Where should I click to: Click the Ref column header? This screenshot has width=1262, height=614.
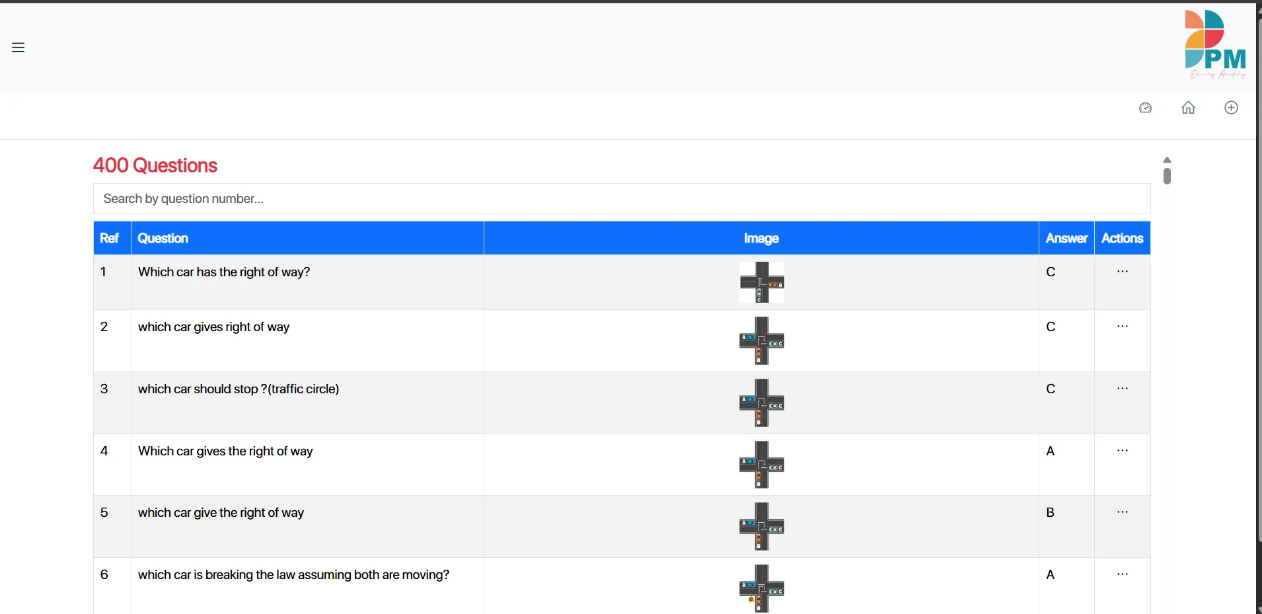109,239
